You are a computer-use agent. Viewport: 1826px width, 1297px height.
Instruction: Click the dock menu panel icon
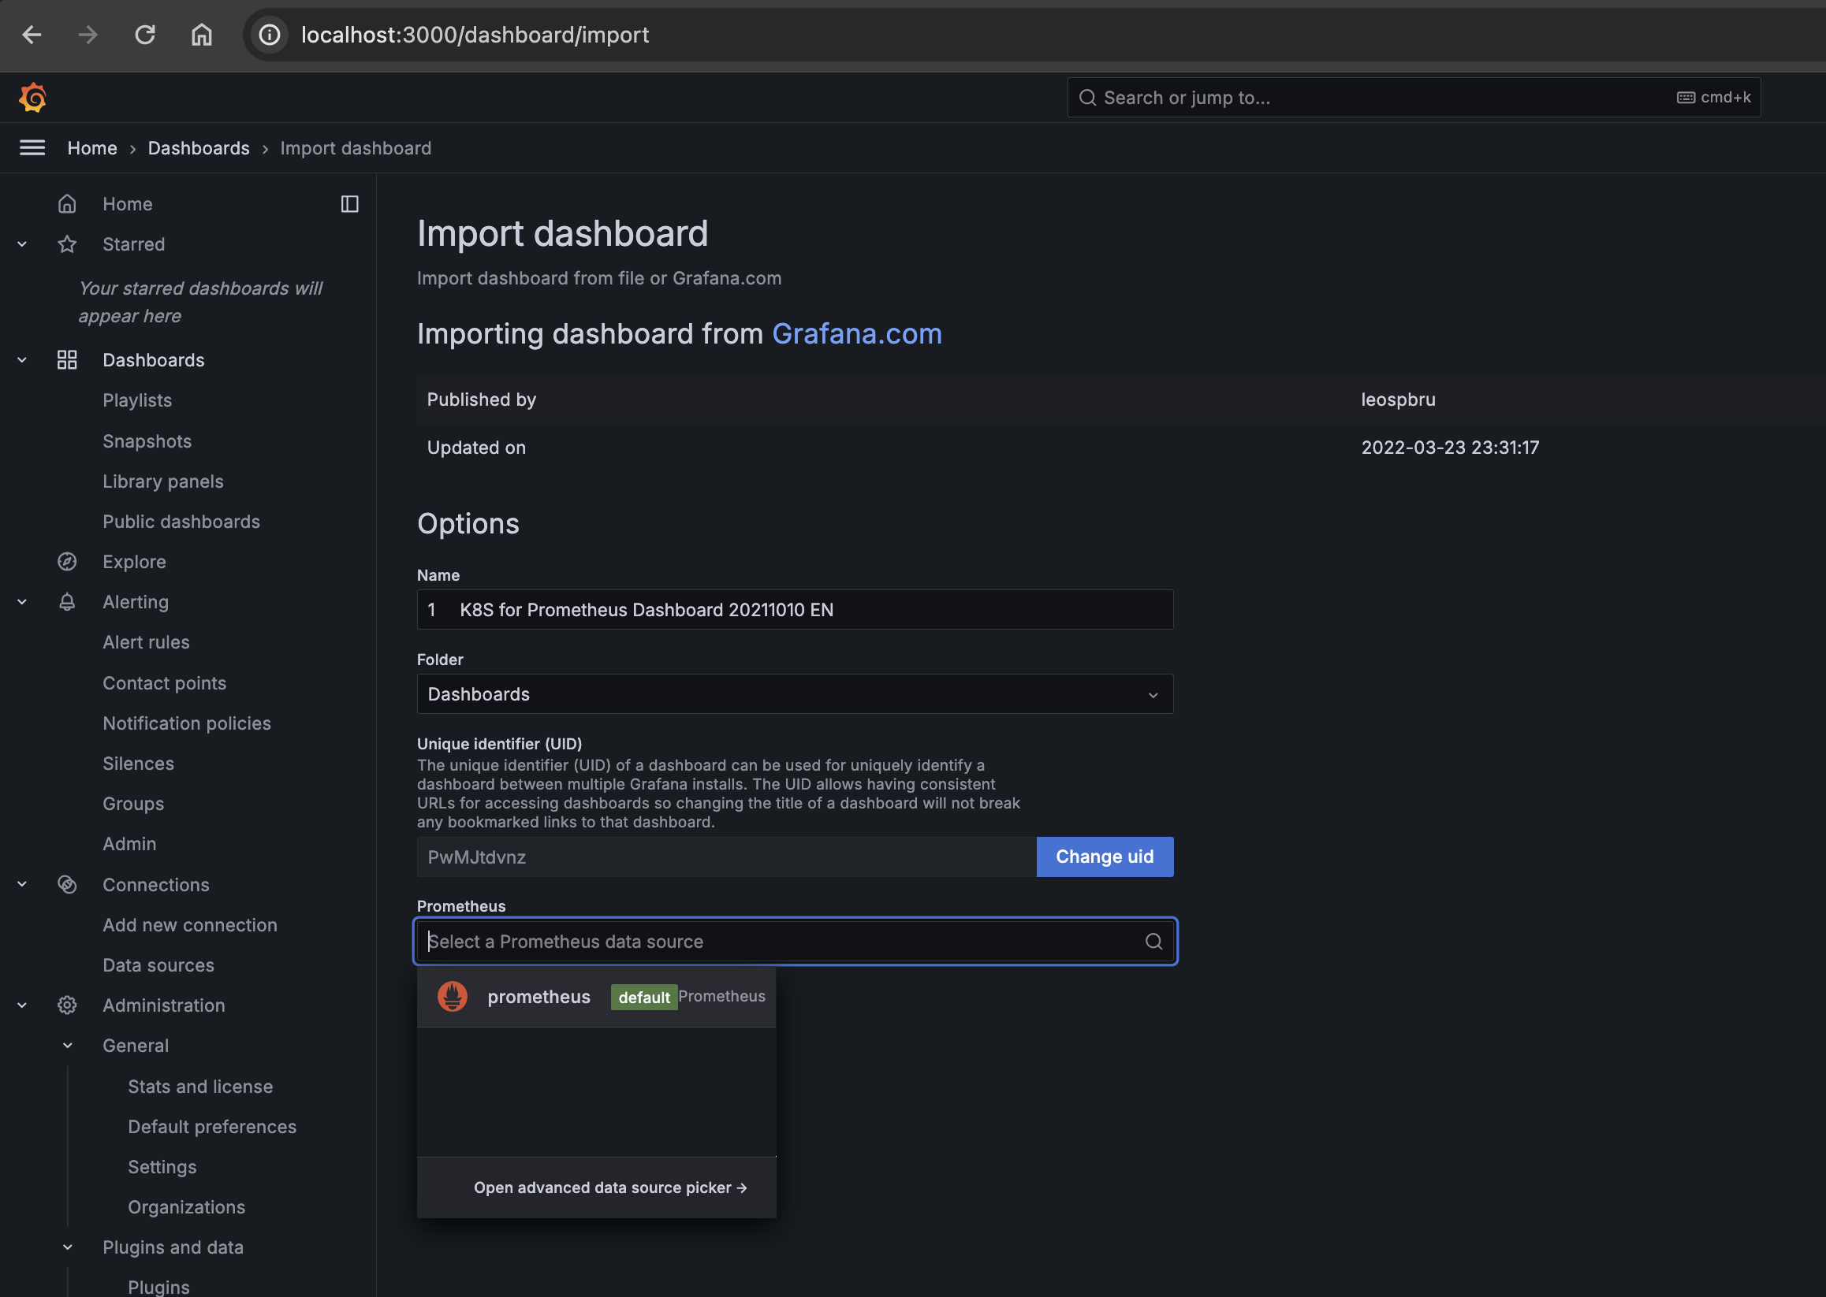349,203
